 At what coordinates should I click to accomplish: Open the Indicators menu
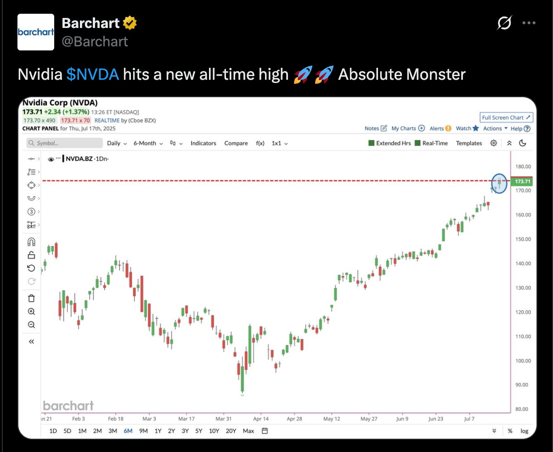[203, 143]
